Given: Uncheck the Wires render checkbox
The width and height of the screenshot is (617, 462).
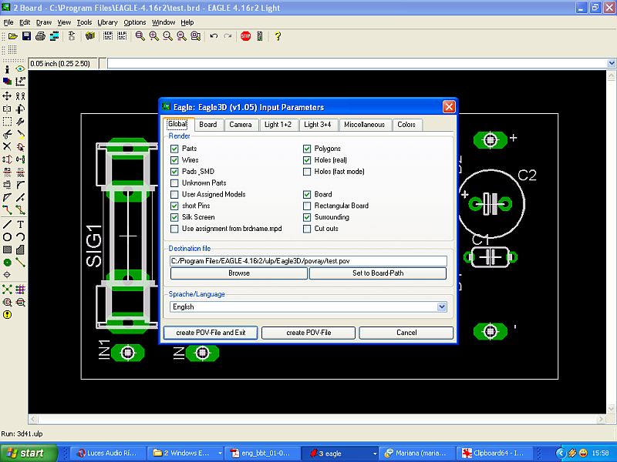Looking at the screenshot, I should point(175,160).
